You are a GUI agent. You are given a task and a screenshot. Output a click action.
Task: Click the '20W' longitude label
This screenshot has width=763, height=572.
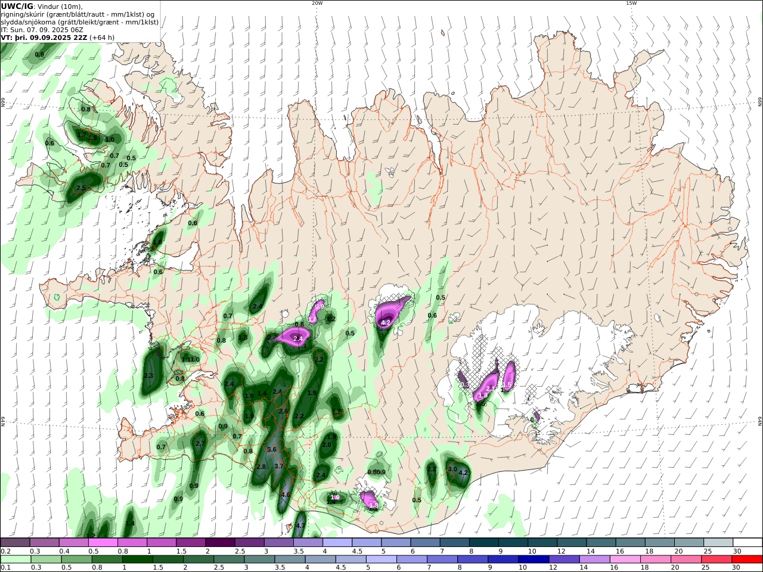[317, 3]
